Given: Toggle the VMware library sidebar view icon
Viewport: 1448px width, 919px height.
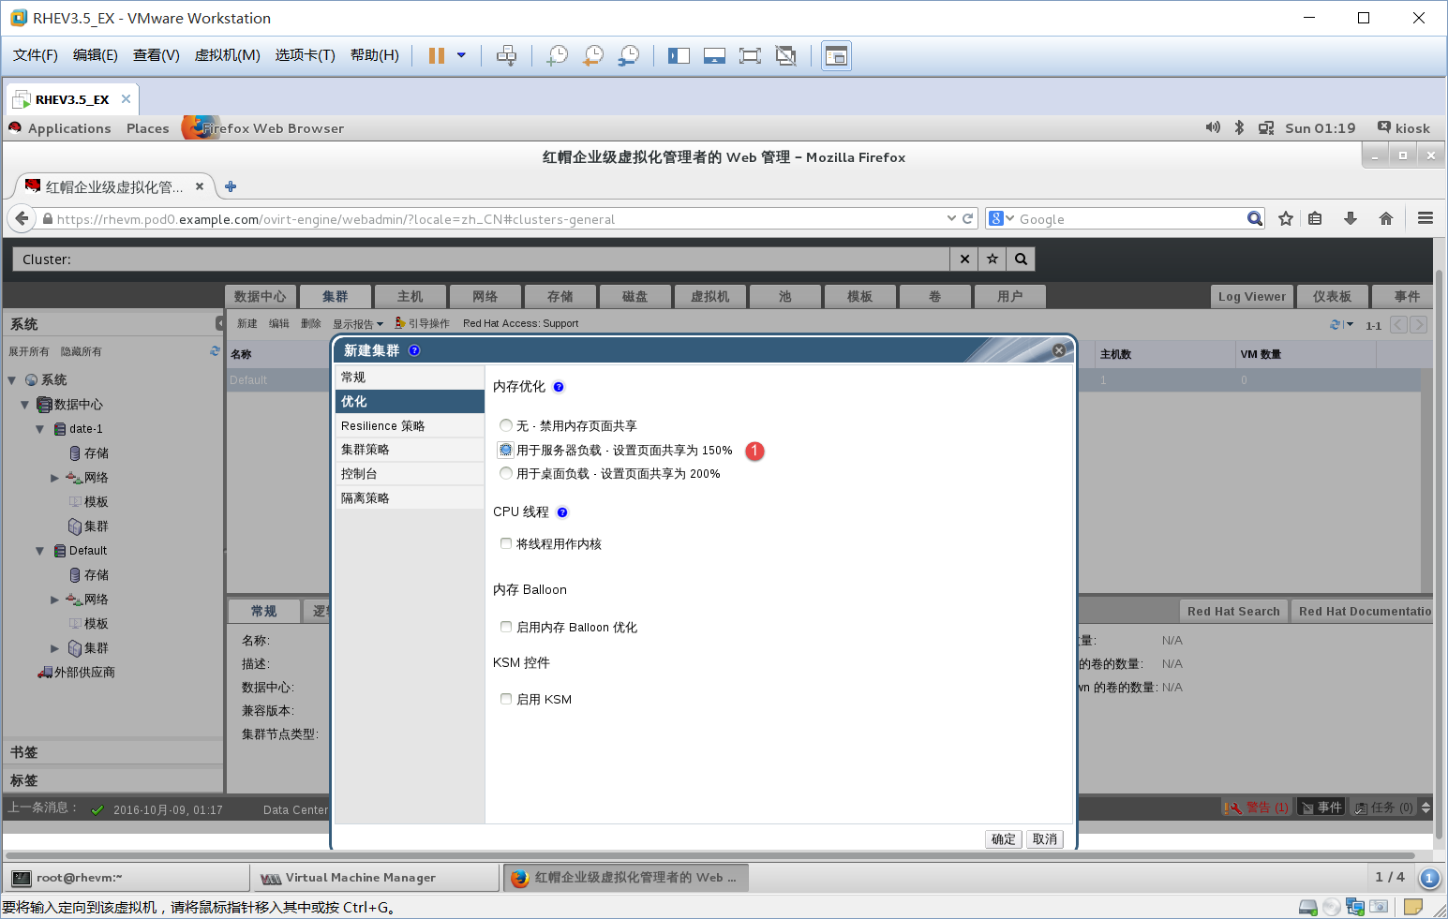Looking at the screenshot, I should pos(679,55).
